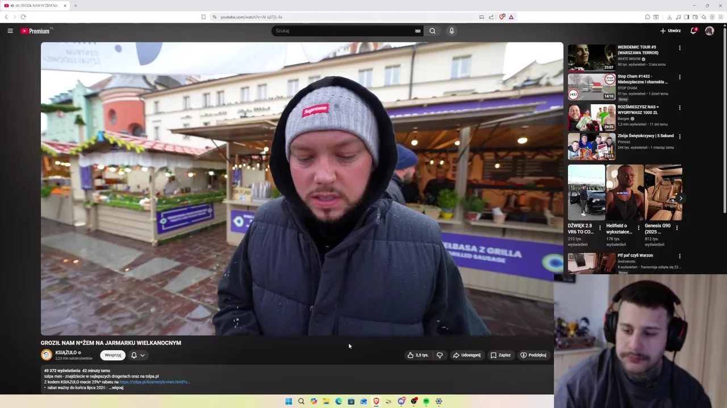Open the KSIĄŻULO channel name link
Viewport: 727px width, 408px height.
[x=66, y=352]
